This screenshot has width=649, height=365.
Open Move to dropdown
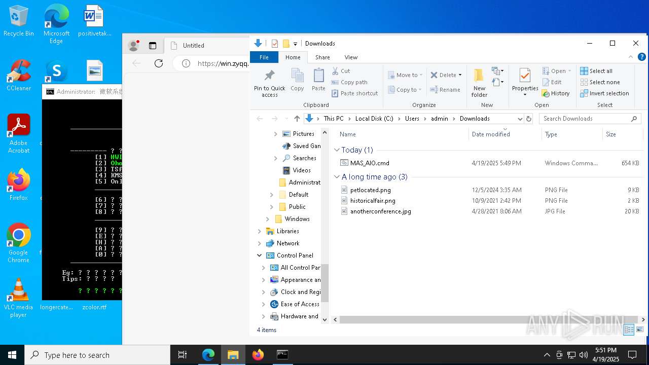click(x=406, y=75)
